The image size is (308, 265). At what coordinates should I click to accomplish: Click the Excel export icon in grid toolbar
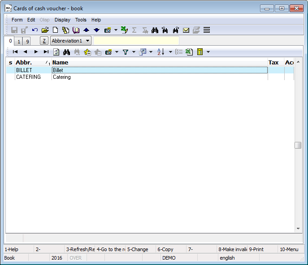(189, 52)
